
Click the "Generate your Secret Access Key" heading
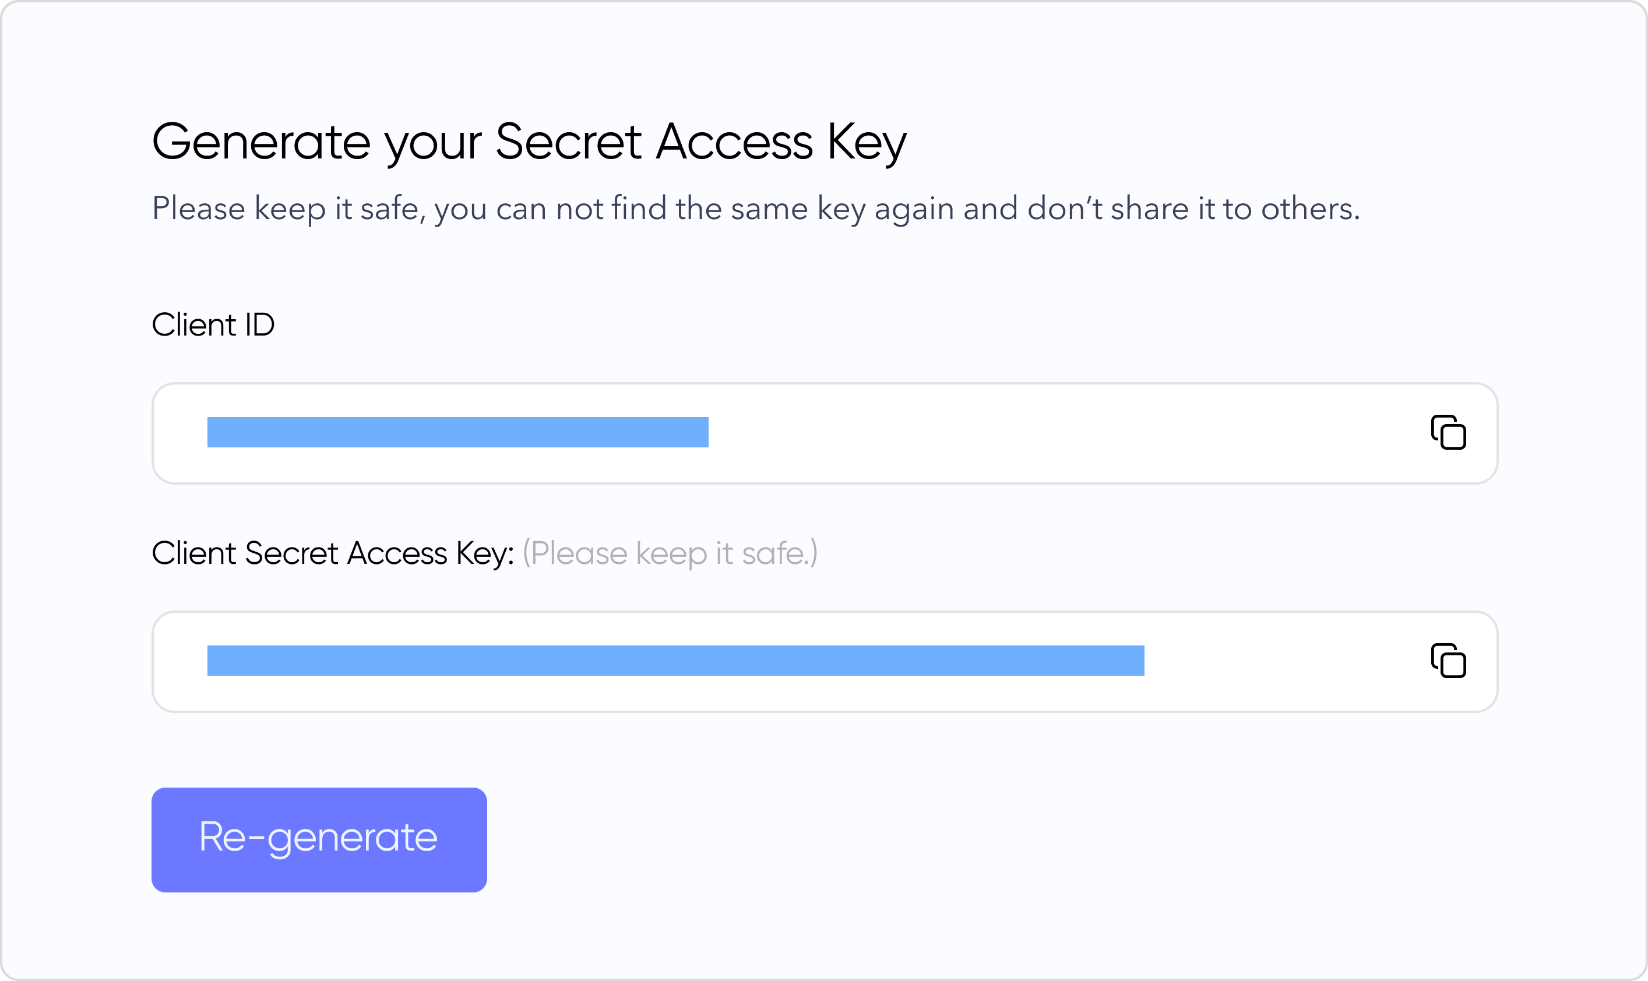pos(529,142)
